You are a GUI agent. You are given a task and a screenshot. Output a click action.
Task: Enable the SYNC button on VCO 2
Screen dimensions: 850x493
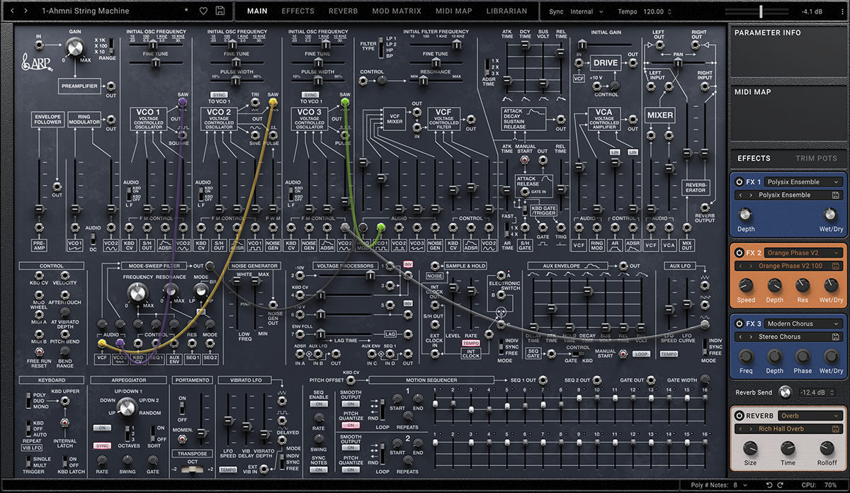tap(220, 93)
